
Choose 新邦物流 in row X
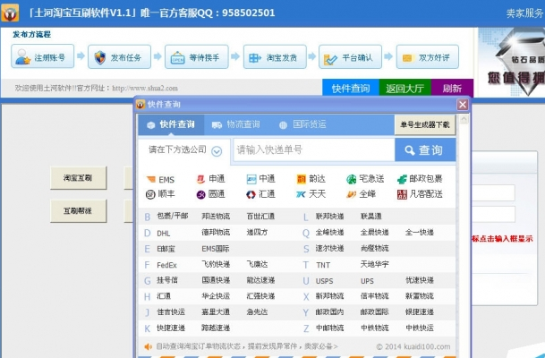[x=329, y=296]
